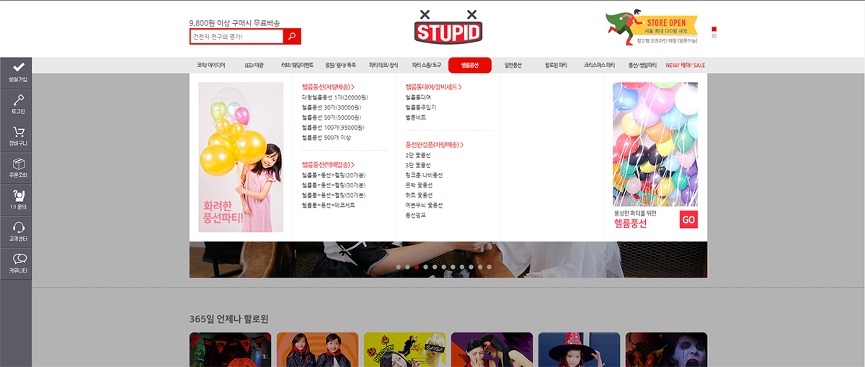Select the 헬륨풍선 menu tab
The width and height of the screenshot is (865, 367).
469,65
